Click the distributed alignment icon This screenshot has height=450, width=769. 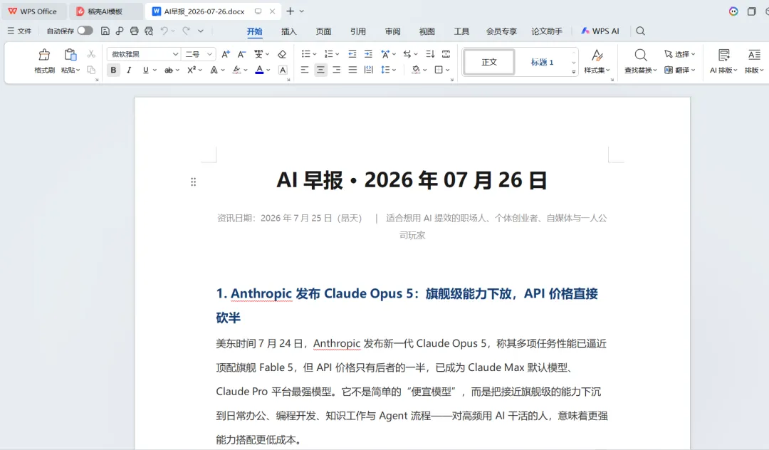click(369, 70)
